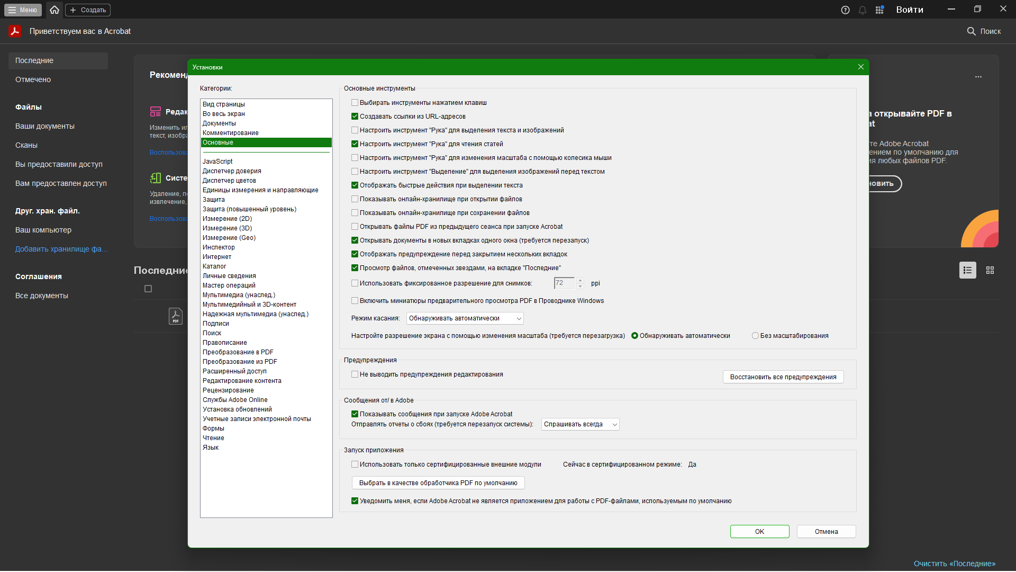The width and height of the screenshot is (1016, 572).
Task: Select "Без масштабирования" radio button
Action: point(755,336)
